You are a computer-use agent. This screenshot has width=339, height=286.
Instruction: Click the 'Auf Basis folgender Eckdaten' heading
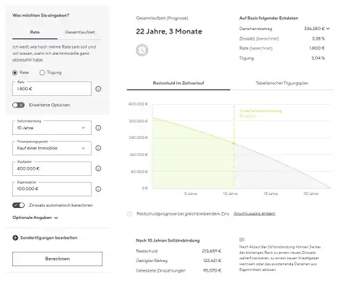(x=269, y=18)
